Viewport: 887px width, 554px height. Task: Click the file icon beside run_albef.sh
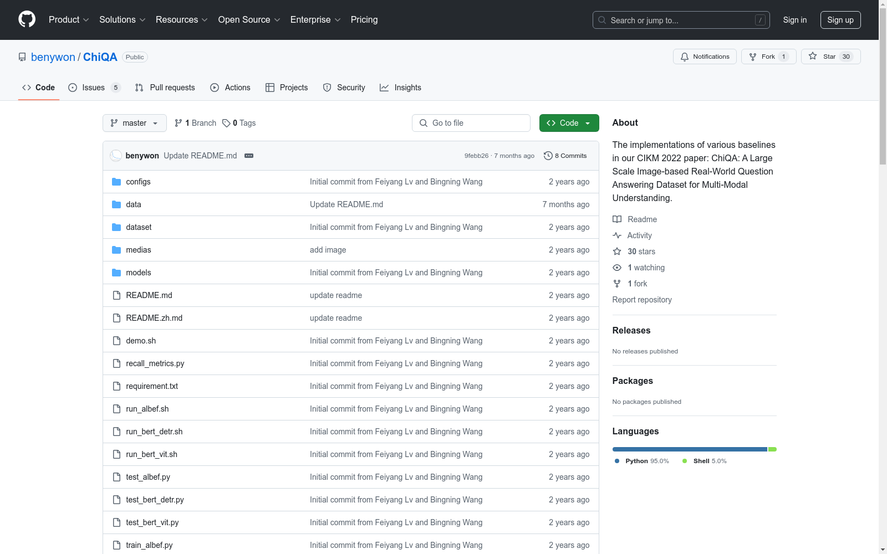[x=116, y=409]
